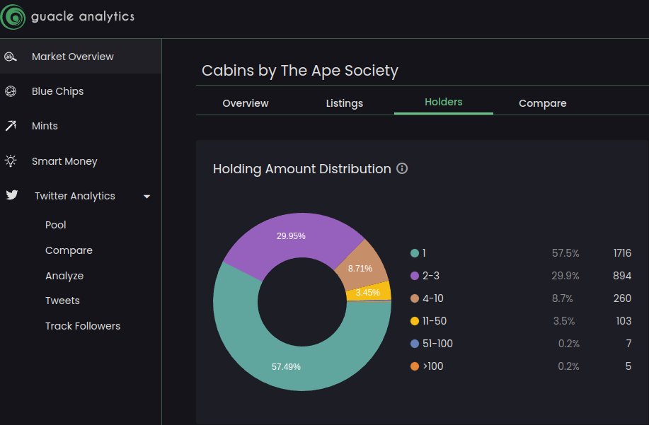The height and width of the screenshot is (425, 649).
Task: Click the purple 29.95% donut segment
Action: click(289, 235)
